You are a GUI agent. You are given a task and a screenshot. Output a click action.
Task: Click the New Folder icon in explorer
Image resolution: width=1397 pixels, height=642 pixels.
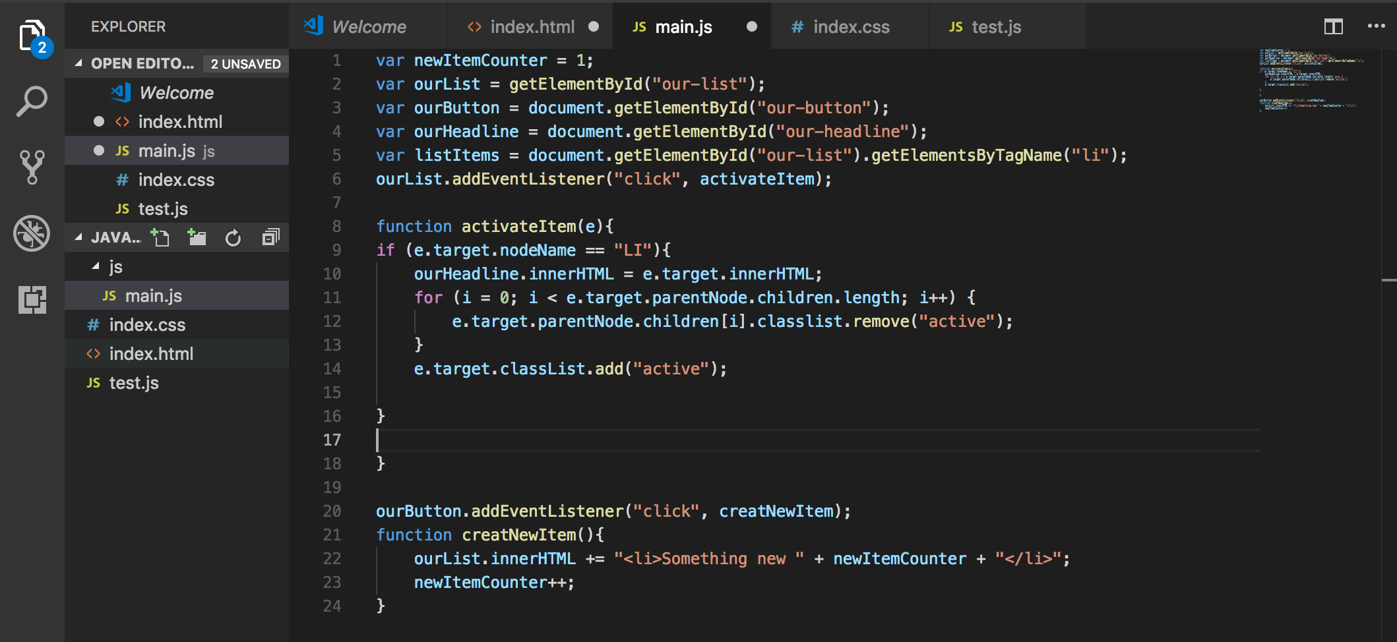click(197, 237)
